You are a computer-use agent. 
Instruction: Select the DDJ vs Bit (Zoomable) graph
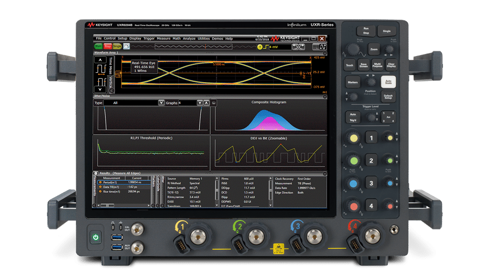pos(269,153)
